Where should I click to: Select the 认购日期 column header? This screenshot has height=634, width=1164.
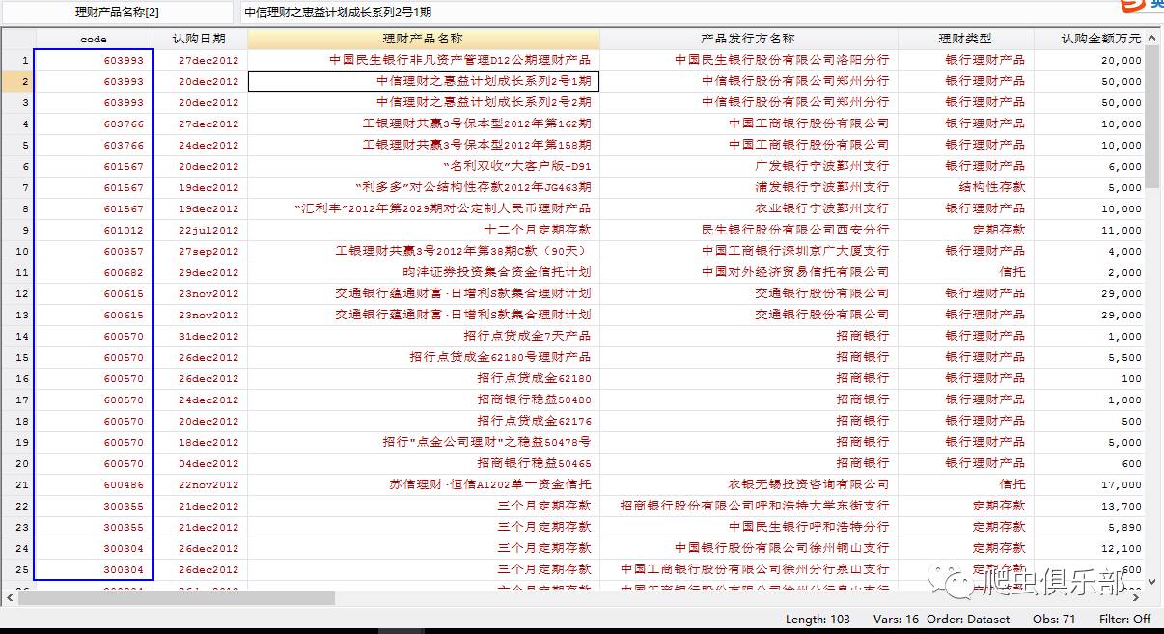click(x=200, y=39)
